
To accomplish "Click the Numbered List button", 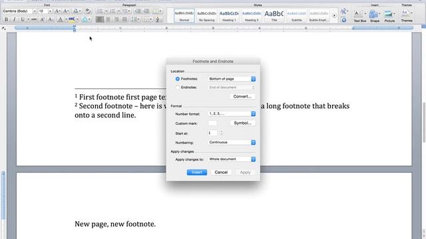I will click(112, 11).
